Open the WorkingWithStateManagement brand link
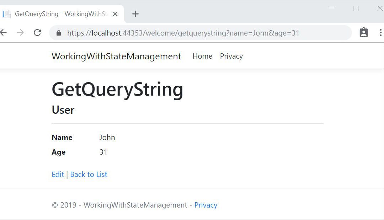 coord(116,56)
